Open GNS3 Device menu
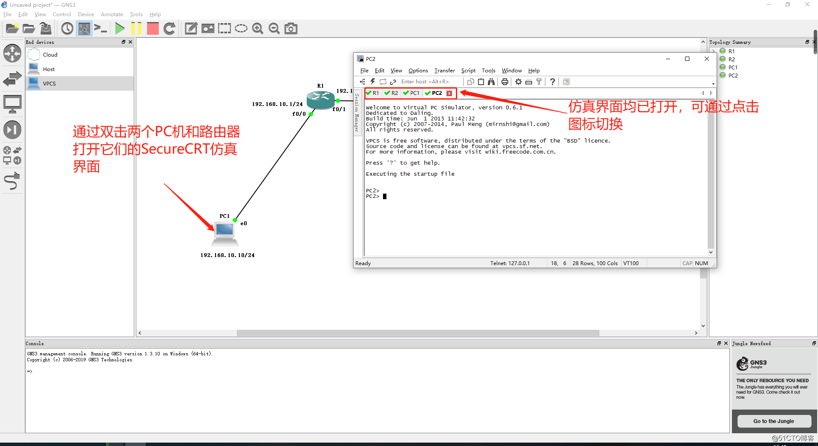 (x=86, y=14)
